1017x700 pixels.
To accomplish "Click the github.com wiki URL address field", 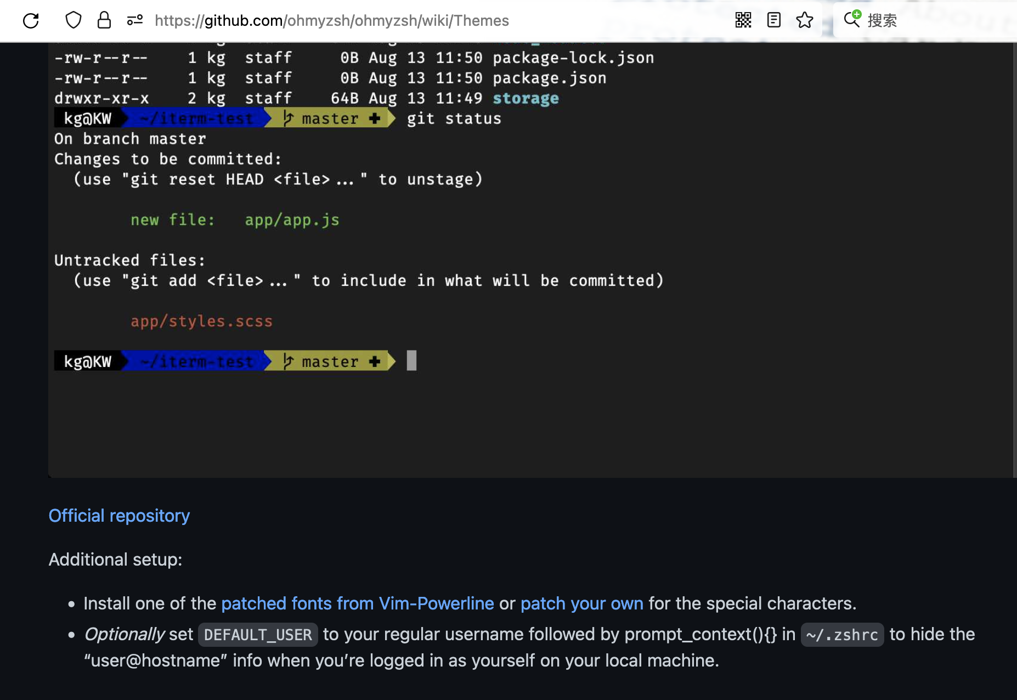I will click(x=332, y=20).
